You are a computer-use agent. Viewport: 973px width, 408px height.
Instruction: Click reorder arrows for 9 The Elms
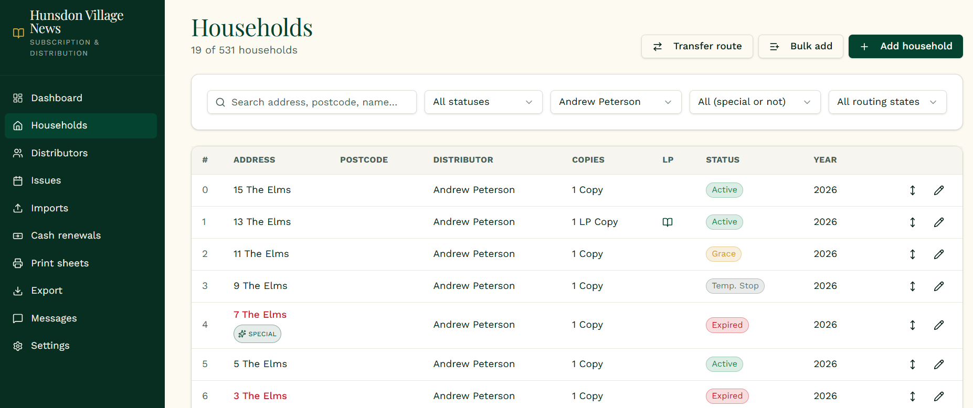913,286
